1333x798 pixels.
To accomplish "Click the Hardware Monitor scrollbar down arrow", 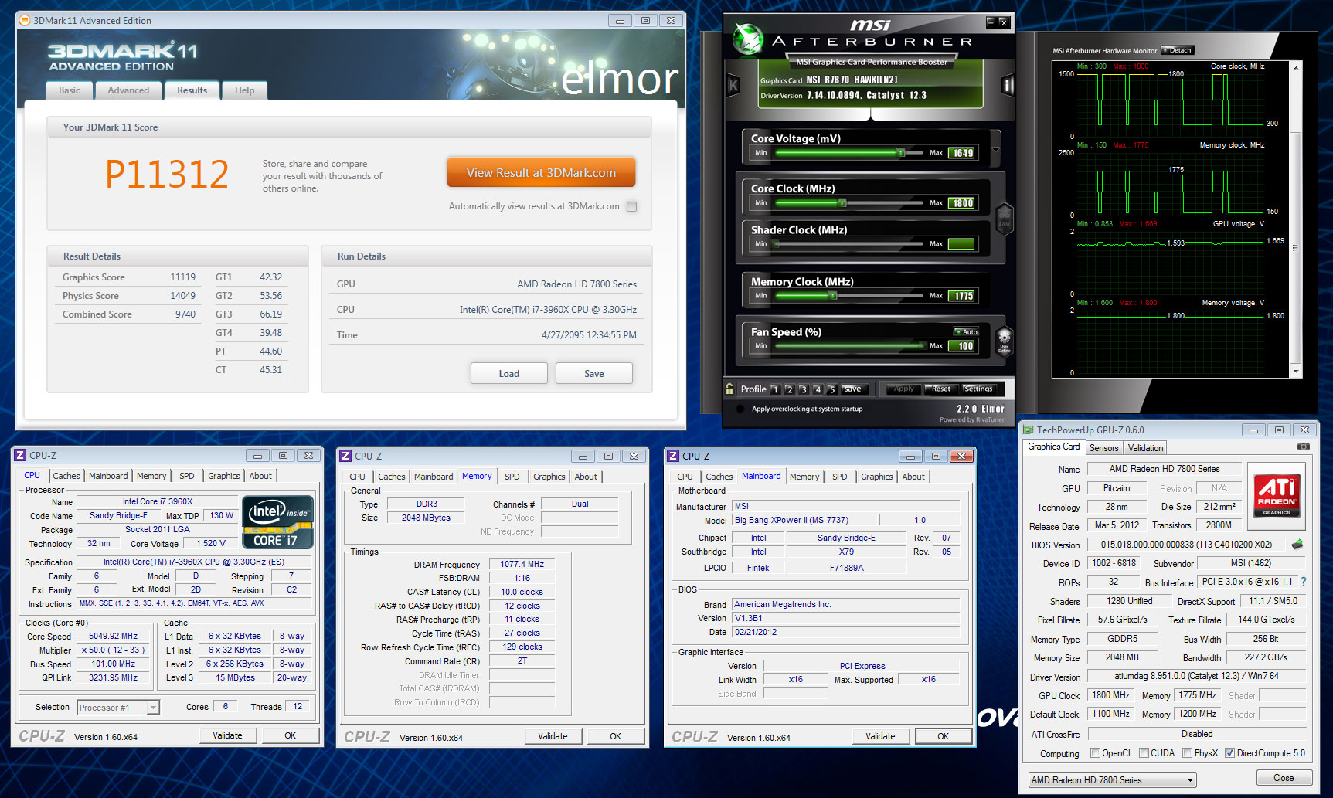I will click(1296, 372).
